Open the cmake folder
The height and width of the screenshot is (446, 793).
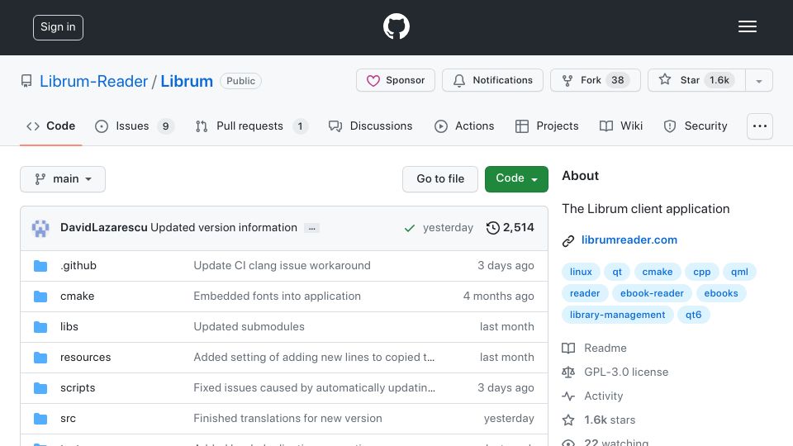point(78,296)
